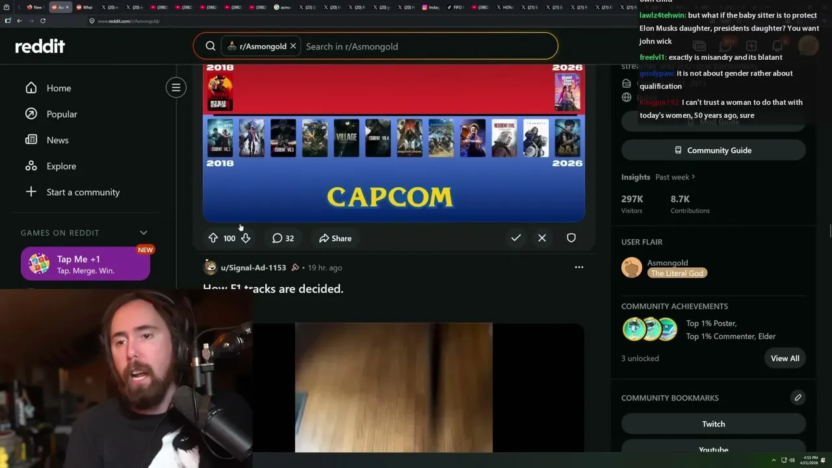Share the Capcom post
Viewport: 832px width, 468px height.
pos(335,238)
